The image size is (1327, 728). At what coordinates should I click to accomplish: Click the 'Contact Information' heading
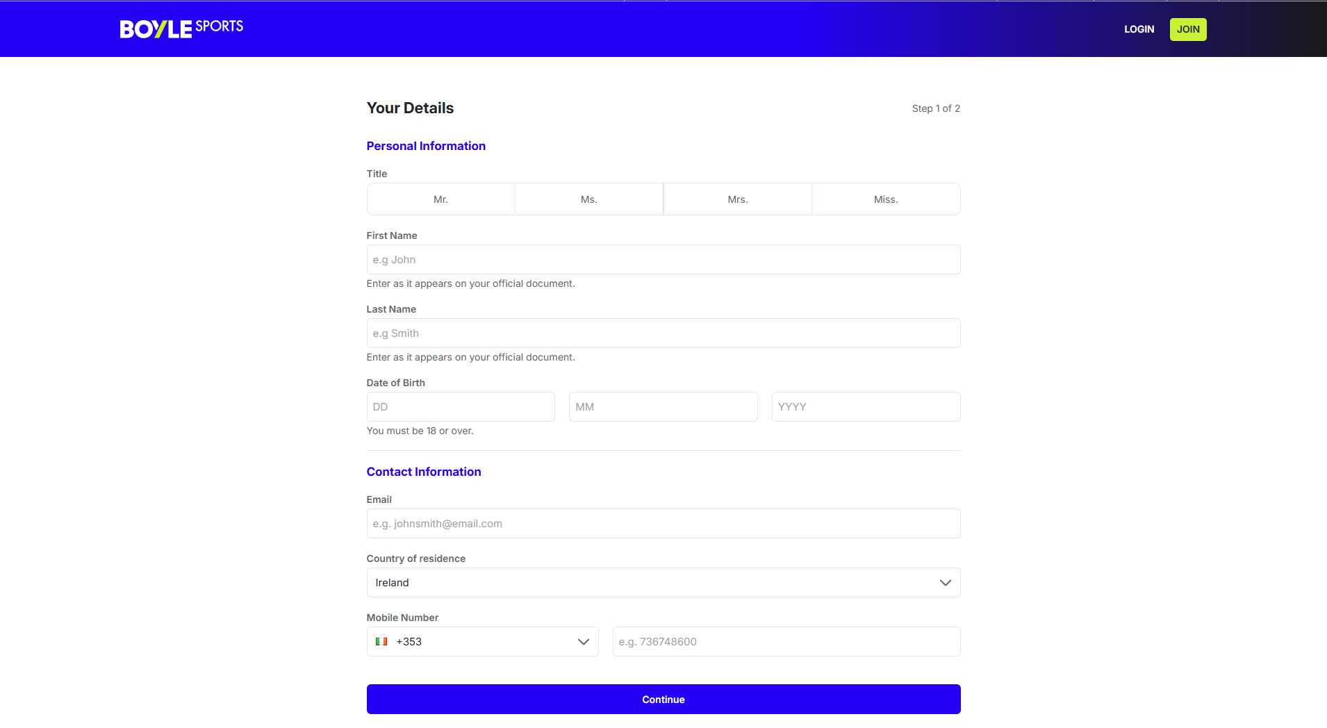point(424,472)
